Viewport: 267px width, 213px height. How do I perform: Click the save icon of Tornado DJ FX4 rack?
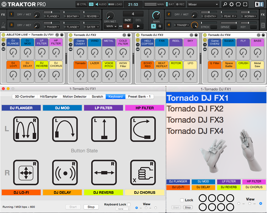click(263, 35)
